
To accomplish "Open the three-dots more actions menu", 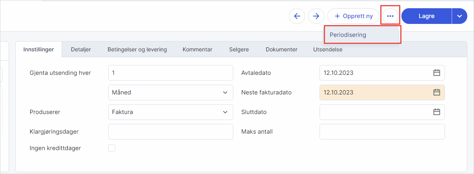I will (390, 16).
